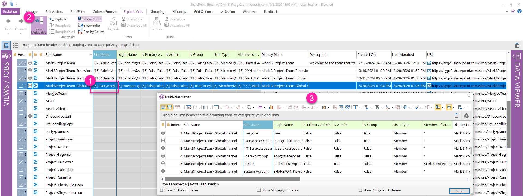Click the card view icon in Multivalue viewer toolbar
This screenshot has height=196, width=523.
[x=163, y=107]
